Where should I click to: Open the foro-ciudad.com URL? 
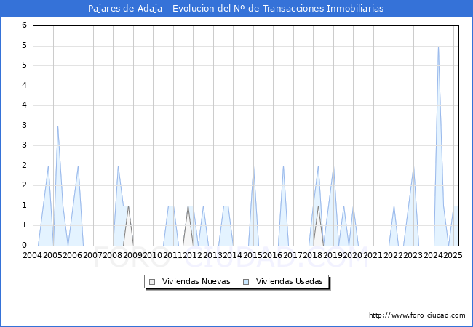click(417, 315)
